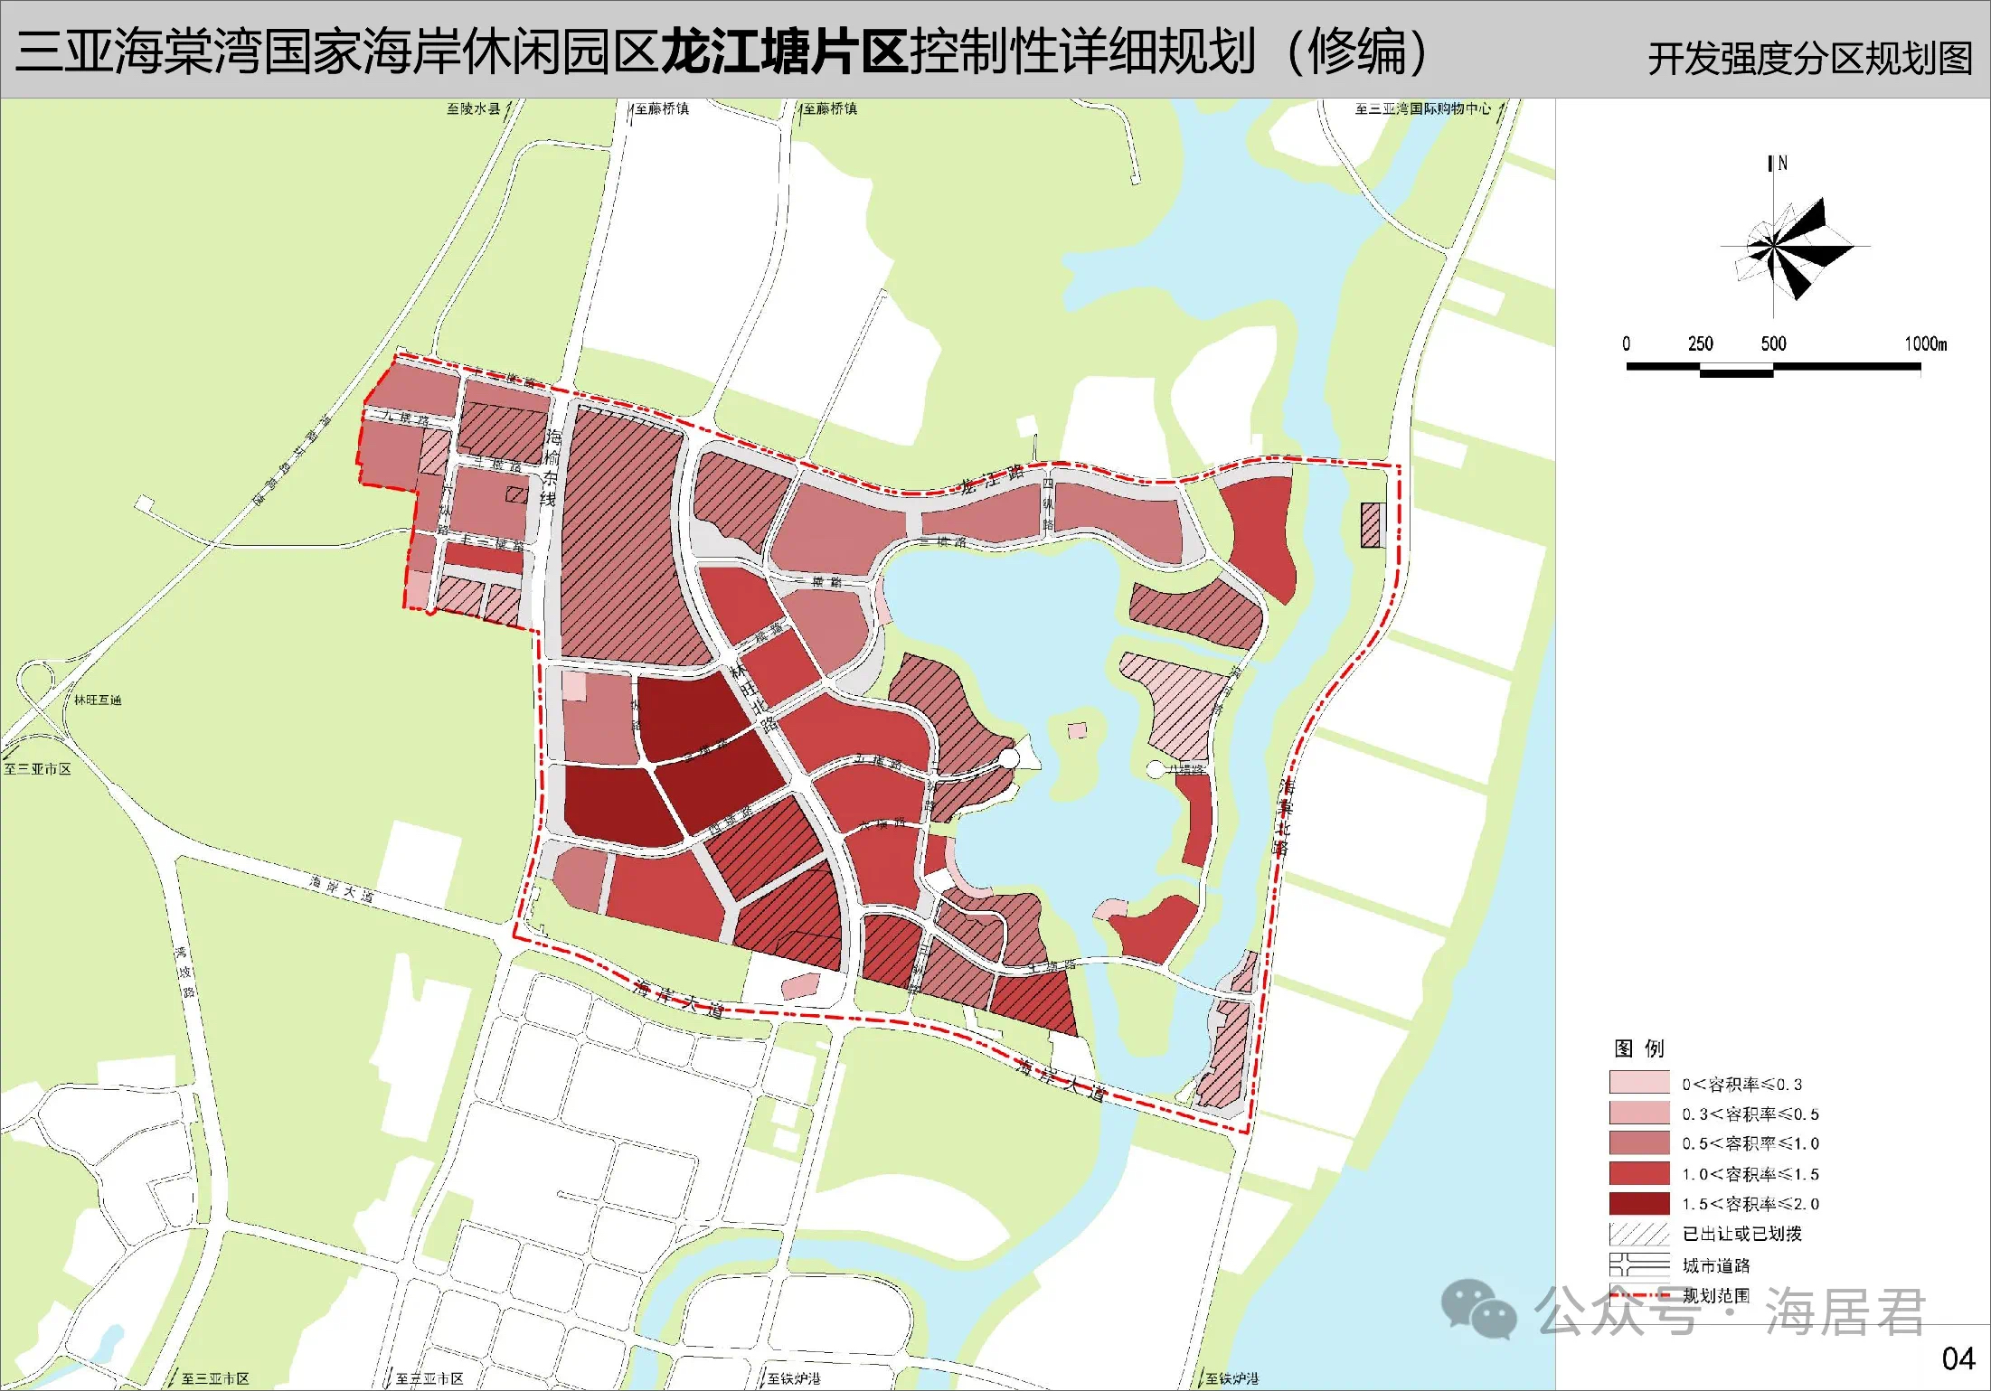Click the small hatched block east of river

[x=1372, y=524]
